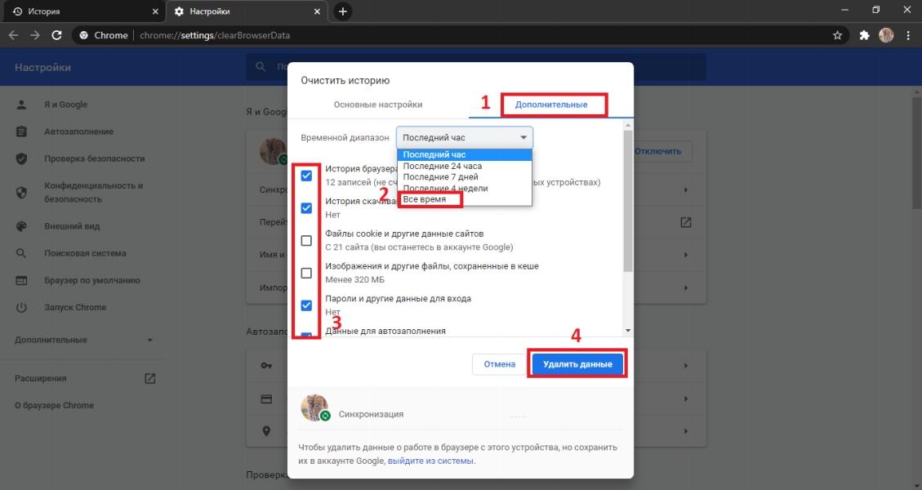Image resolution: width=922 pixels, height=490 pixels.
Task: Expand the Импорт settings row arrow
Action: [x=686, y=288]
